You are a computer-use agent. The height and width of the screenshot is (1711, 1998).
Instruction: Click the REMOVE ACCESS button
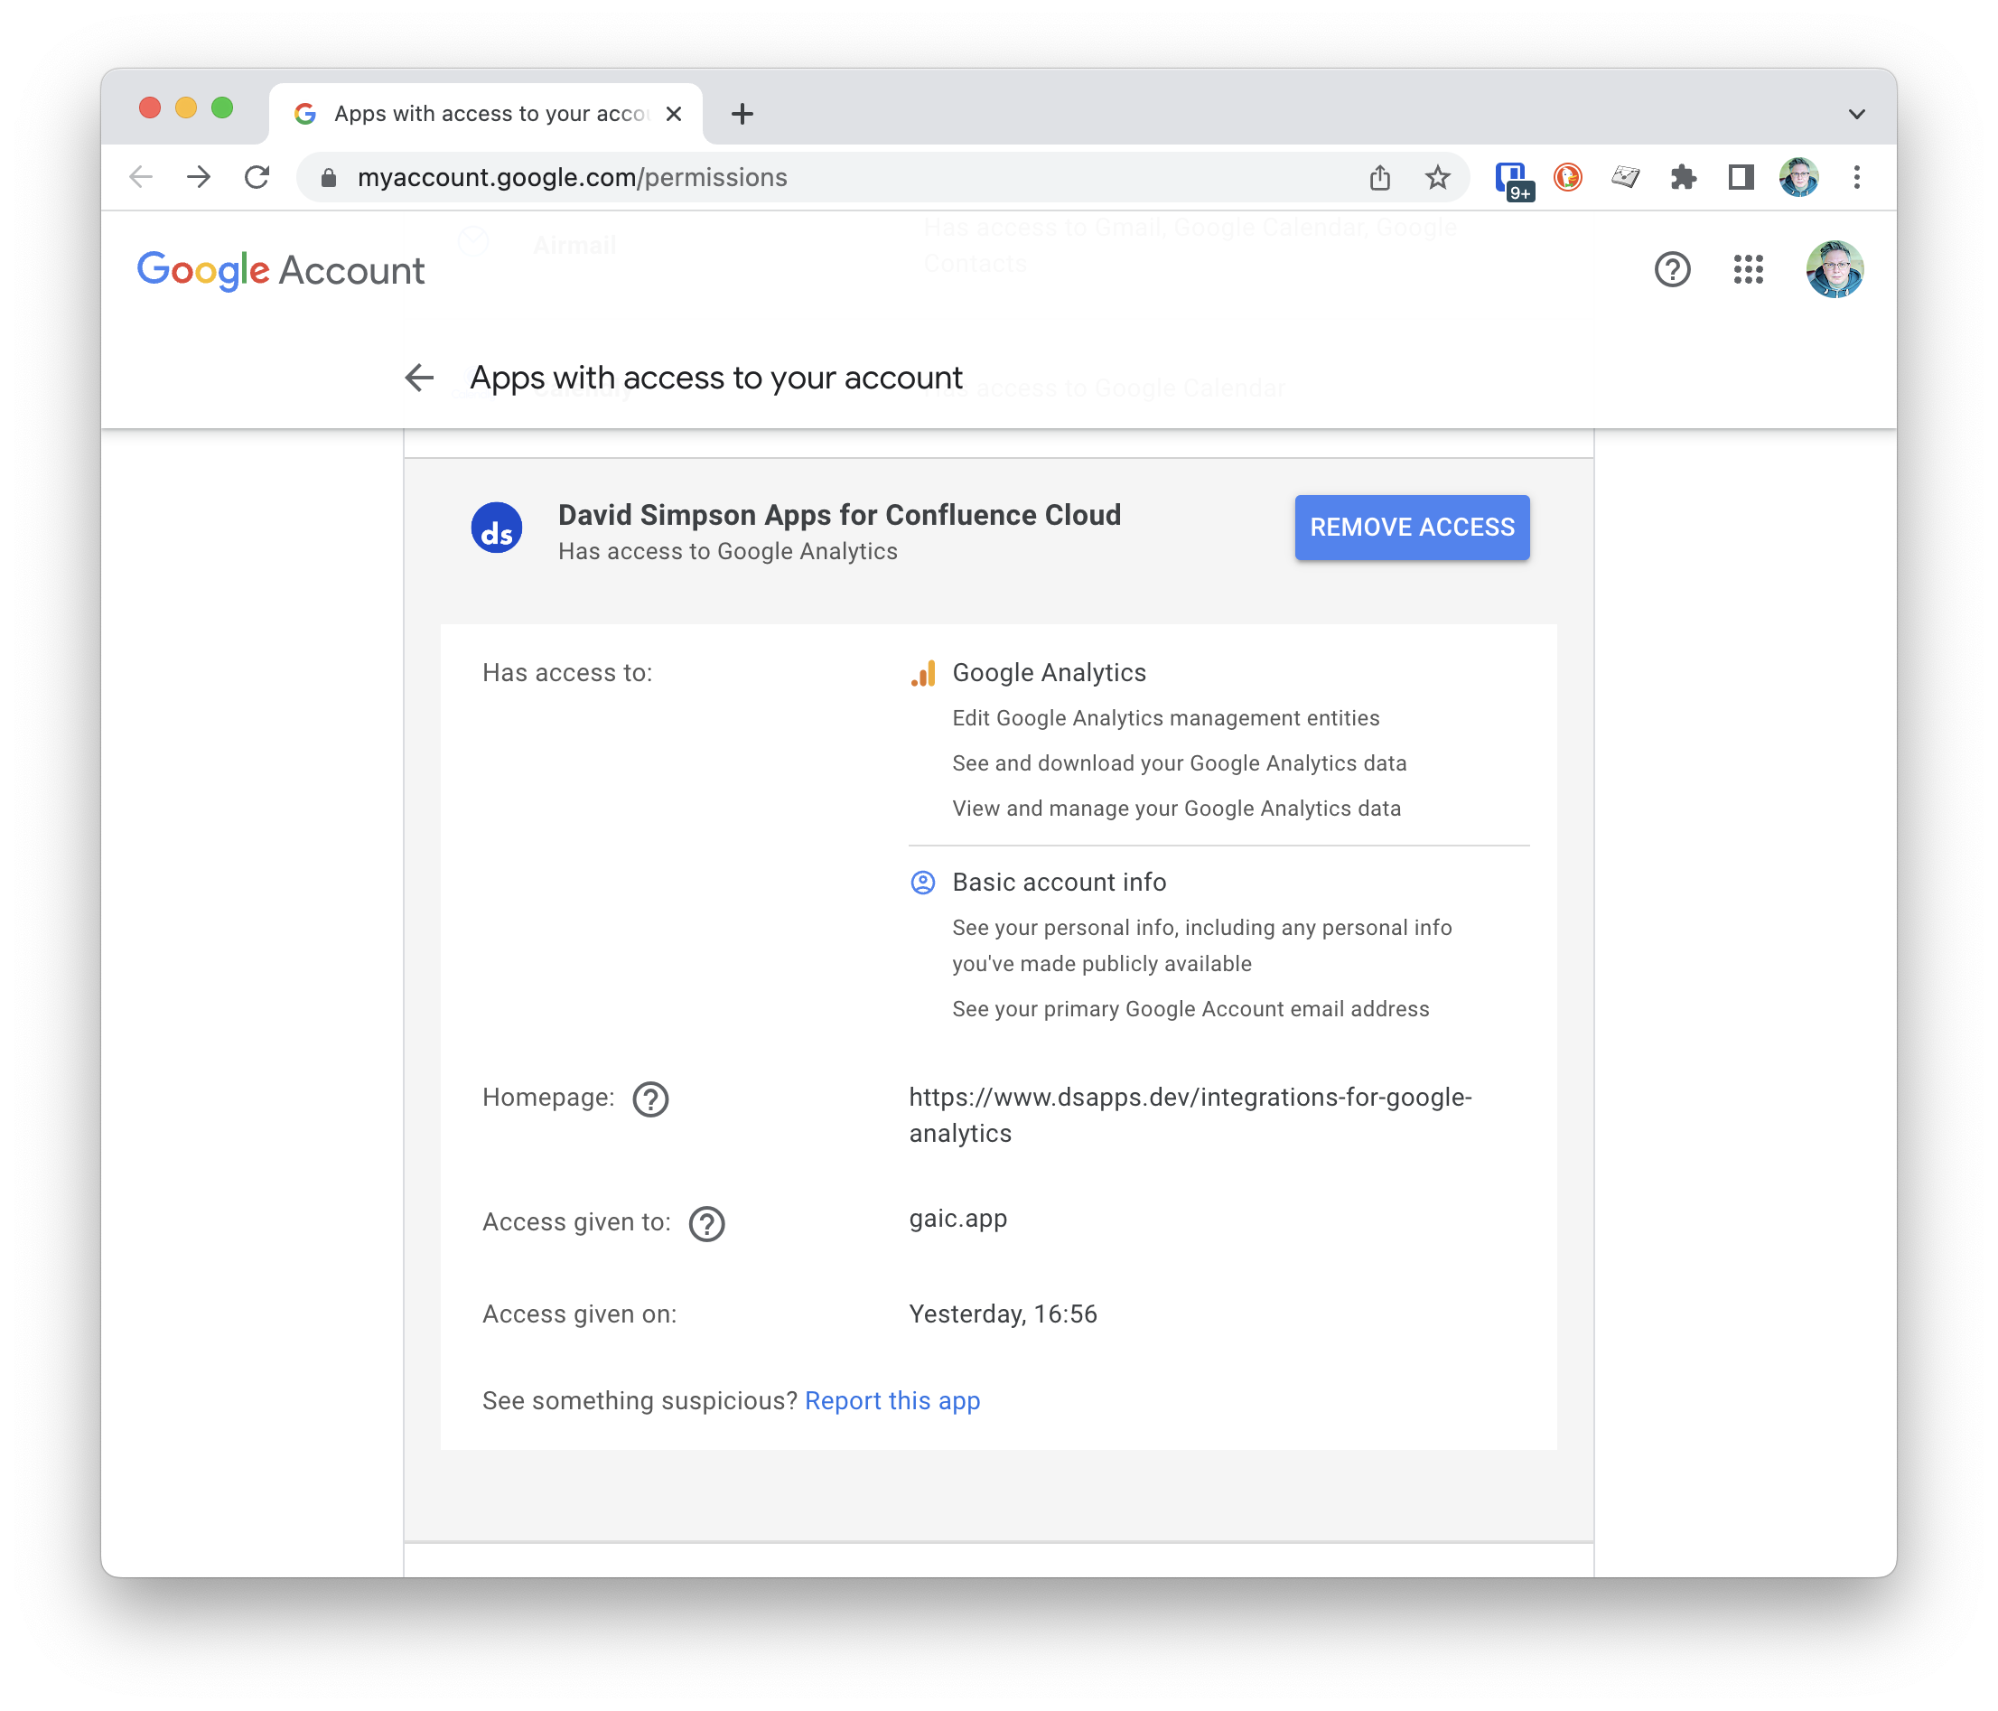1412,527
